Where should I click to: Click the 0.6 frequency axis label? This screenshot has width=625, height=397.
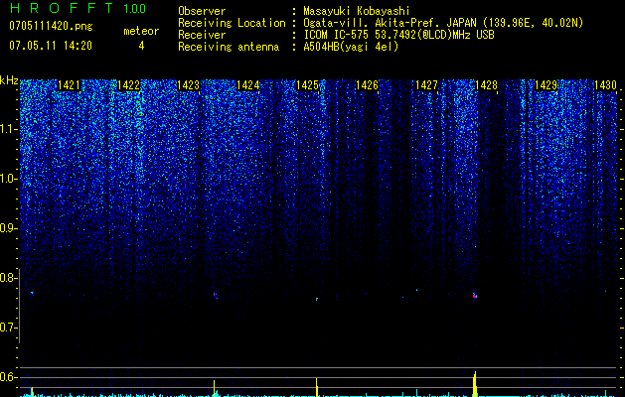[x=8, y=377]
